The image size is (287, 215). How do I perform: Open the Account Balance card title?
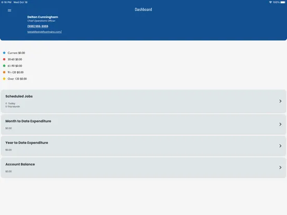point(20,164)
